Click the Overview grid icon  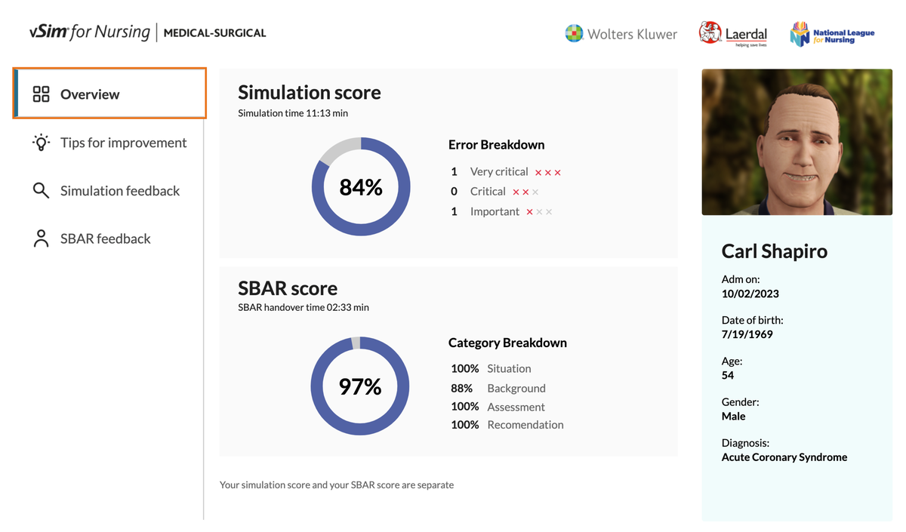pos(41,94)
